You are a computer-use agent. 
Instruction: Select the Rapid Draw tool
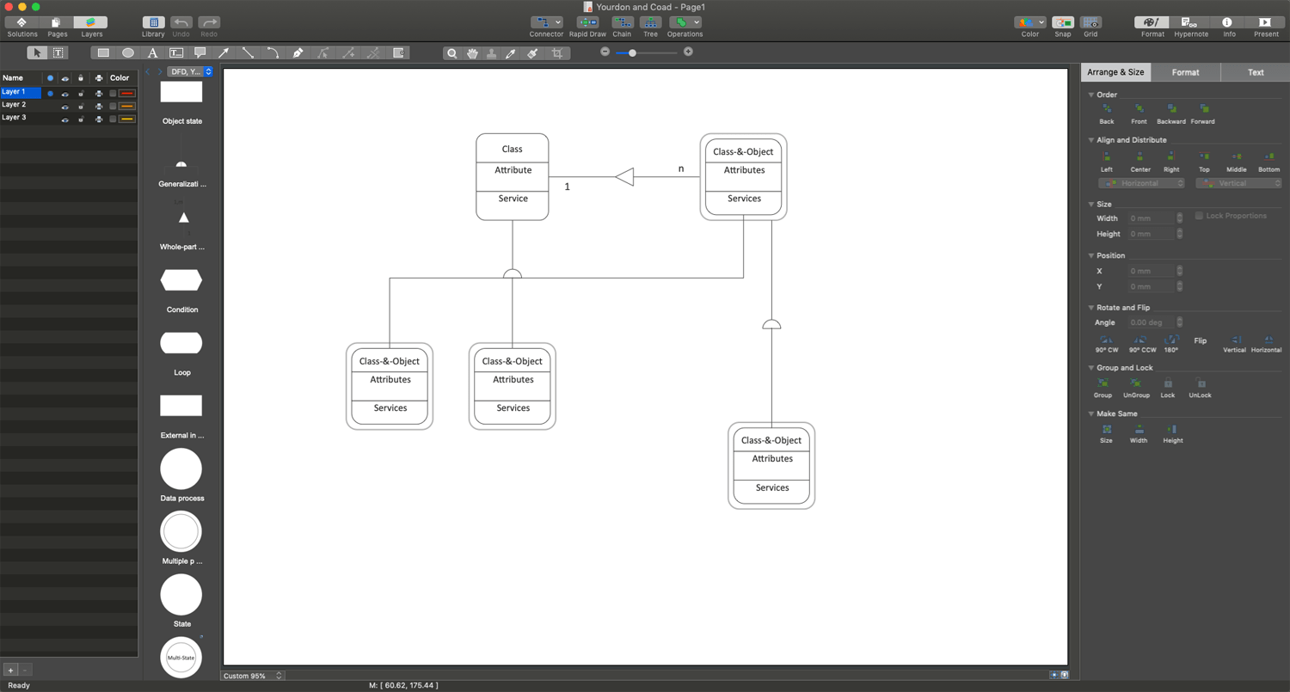588,23
